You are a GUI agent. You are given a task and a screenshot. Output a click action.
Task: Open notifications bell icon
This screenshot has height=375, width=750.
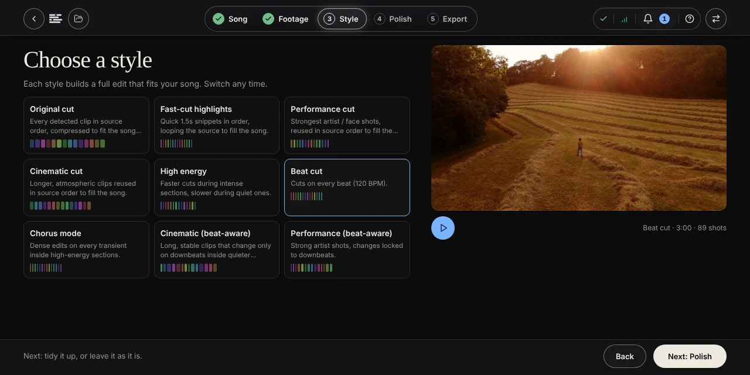(x=648, y=19)
